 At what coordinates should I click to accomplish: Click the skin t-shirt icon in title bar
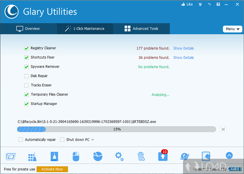199,4
